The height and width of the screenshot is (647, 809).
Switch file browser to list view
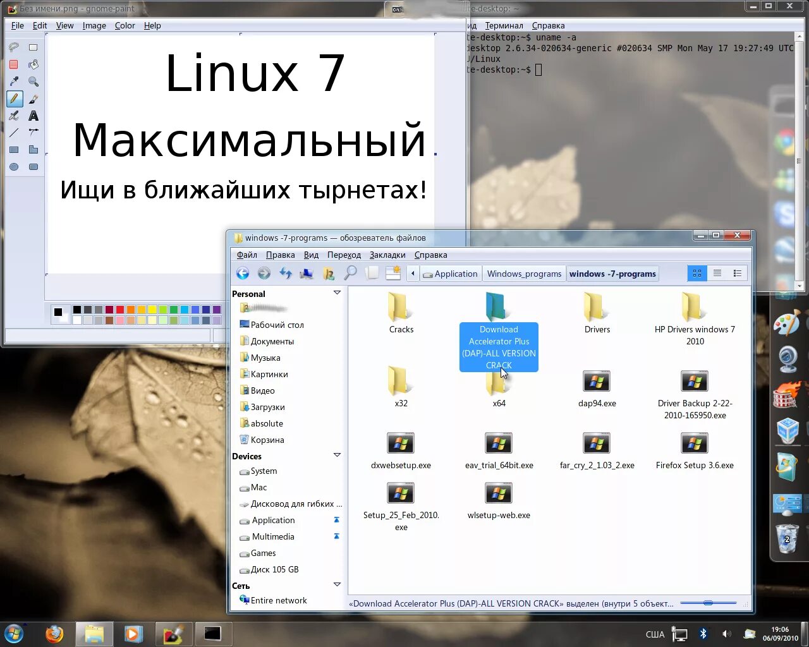717,273
